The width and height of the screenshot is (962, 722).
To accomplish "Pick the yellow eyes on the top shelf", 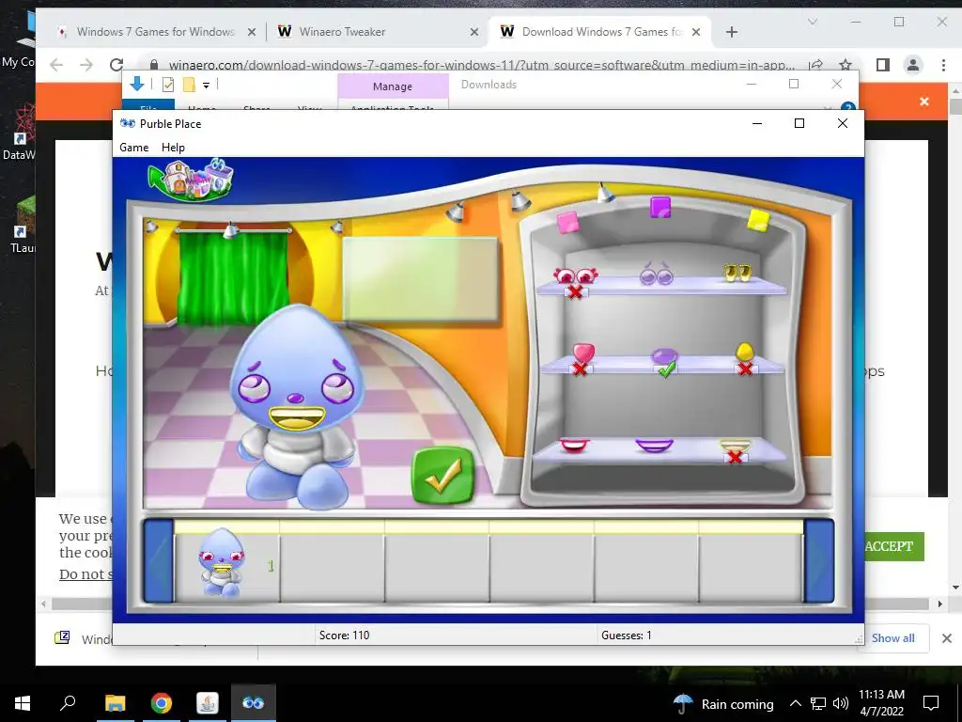I will [737, 273].
